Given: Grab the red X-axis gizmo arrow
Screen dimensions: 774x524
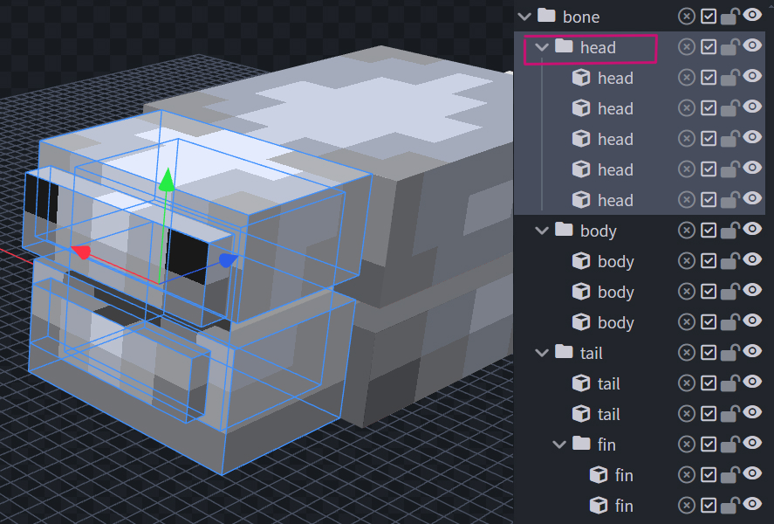Looking at the screenshot, I should tap(80, 252).
